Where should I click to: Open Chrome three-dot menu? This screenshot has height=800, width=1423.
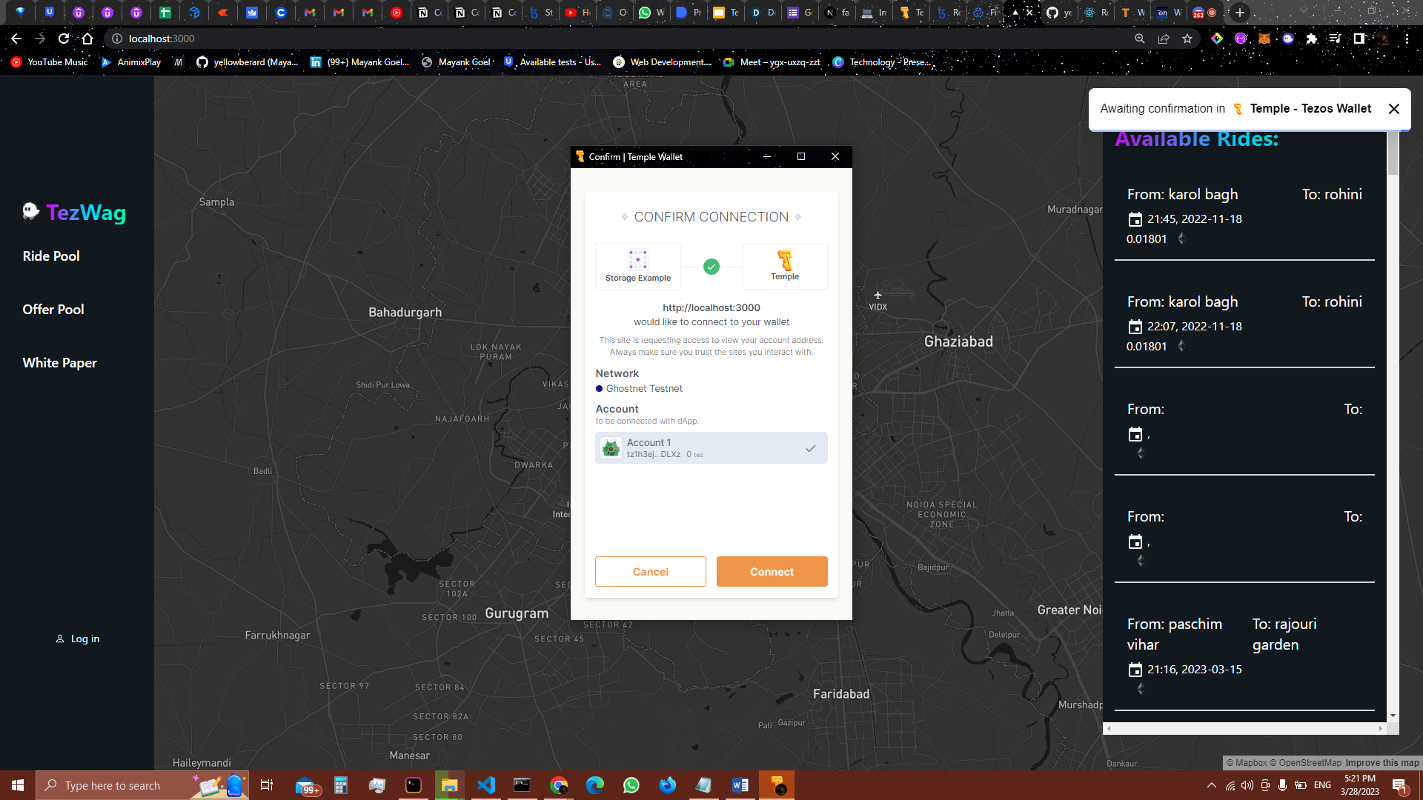pos(1407,39)
